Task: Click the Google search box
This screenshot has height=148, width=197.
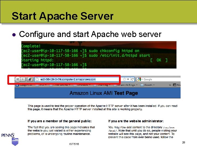Action: tap(159, 79)
